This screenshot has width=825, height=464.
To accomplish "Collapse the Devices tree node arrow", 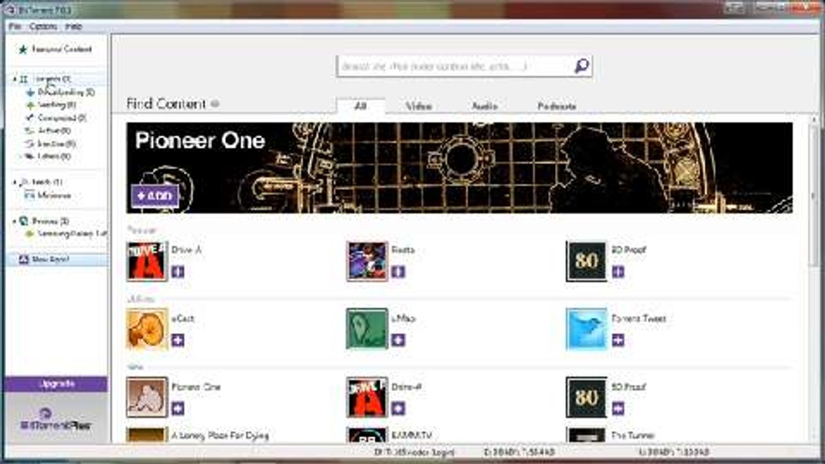I will 15,221.
